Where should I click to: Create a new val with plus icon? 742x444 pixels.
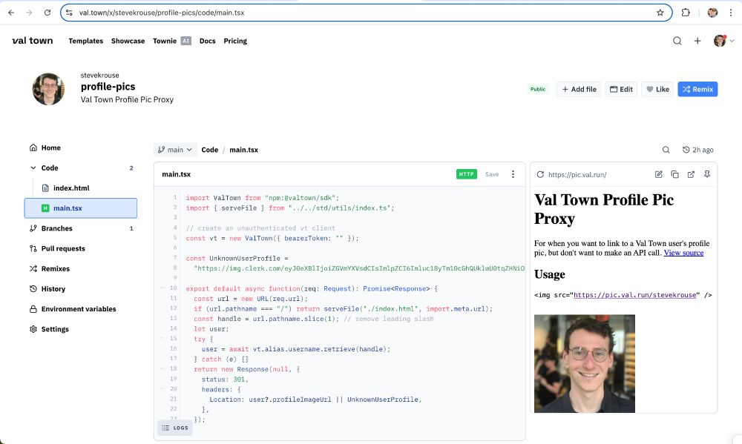[x=697, y=41]
